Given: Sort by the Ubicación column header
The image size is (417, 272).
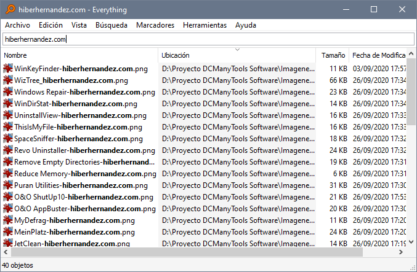Looking at the screenshot, I should (x=237, y=55).
